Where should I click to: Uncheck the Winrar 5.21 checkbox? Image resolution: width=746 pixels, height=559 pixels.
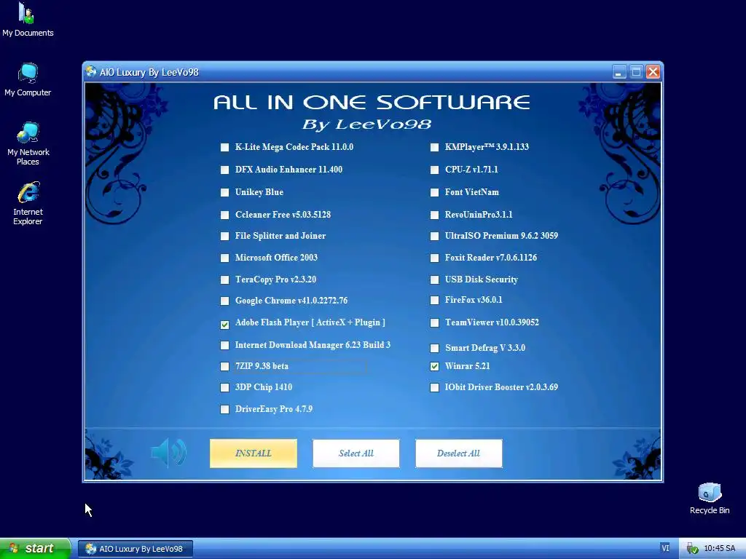(434, 367)
